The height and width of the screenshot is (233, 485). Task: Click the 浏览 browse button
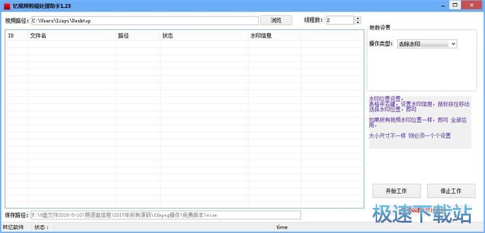pyautogui.click(x=276, y=21)
